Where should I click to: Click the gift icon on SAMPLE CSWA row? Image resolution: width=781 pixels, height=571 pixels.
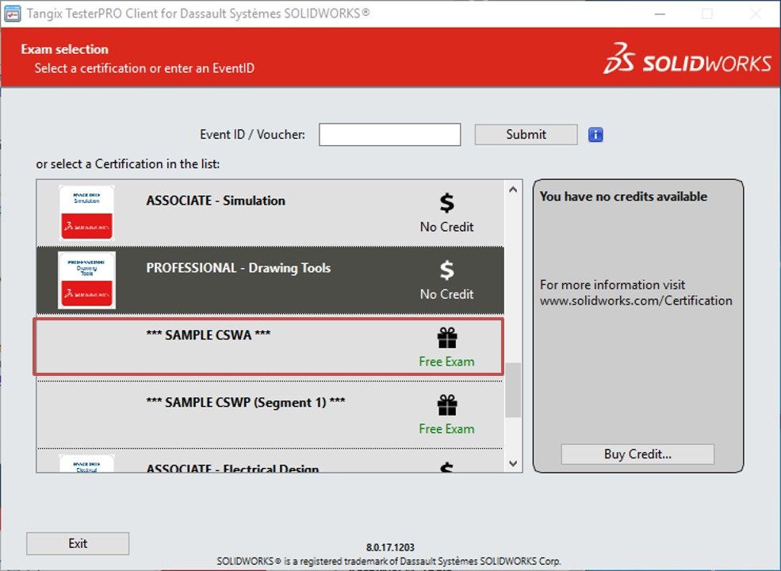pyautogui.click(x=446, y=337)
